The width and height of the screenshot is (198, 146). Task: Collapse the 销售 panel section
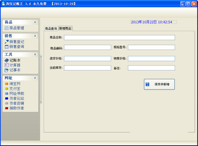point(35,36)
